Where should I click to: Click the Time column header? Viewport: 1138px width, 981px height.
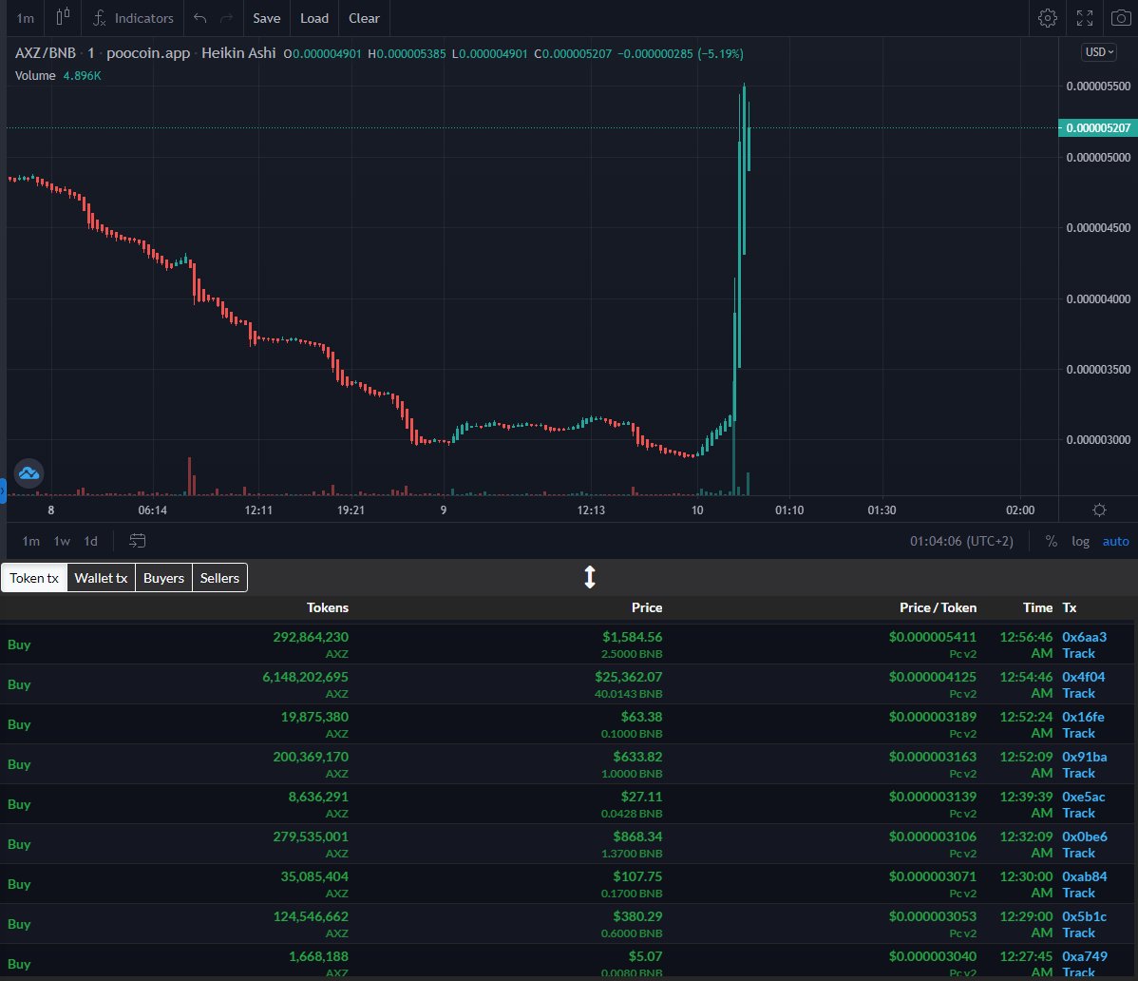[1037, 607]
